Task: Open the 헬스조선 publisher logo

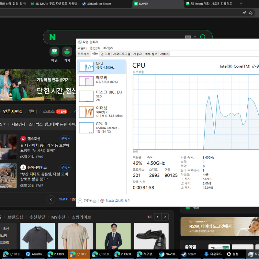Action: 23,139
